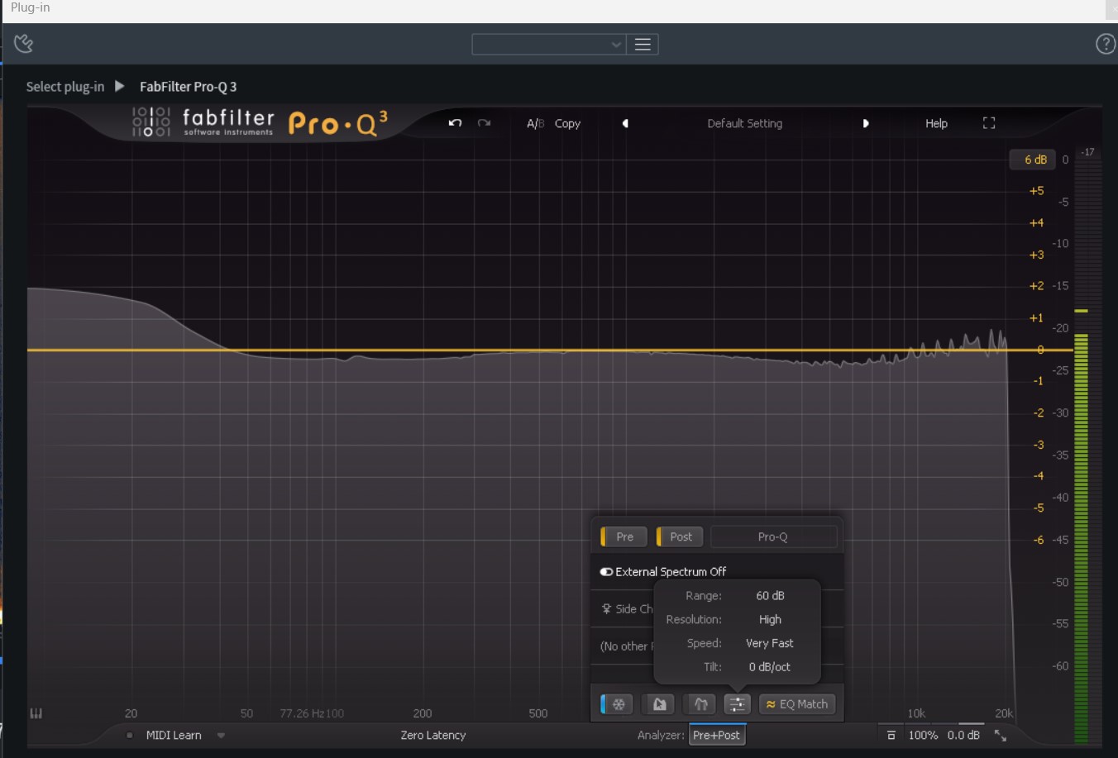Viewport: 1118px width, 758px height.
Task: Click the 100% output scale value
Action: [x=923, y=735]
